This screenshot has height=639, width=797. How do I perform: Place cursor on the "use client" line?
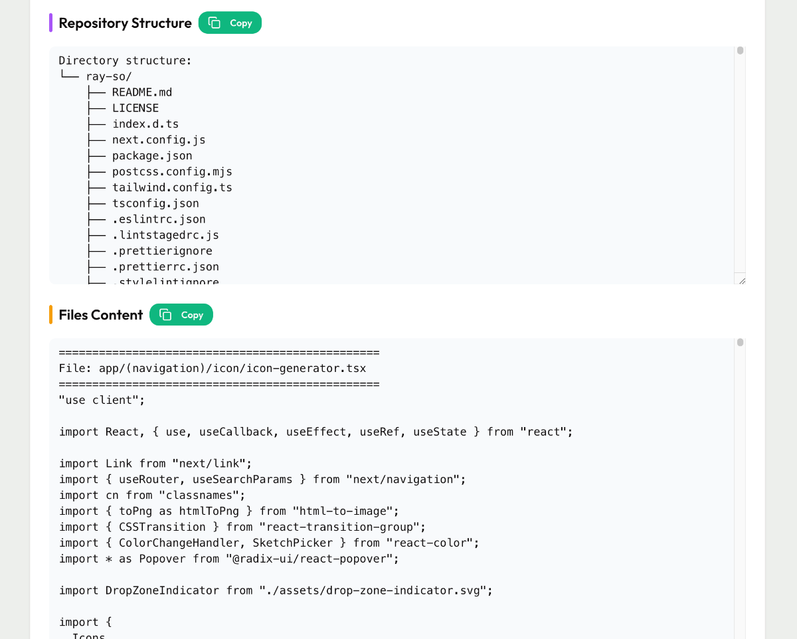(x=102, y=400)
